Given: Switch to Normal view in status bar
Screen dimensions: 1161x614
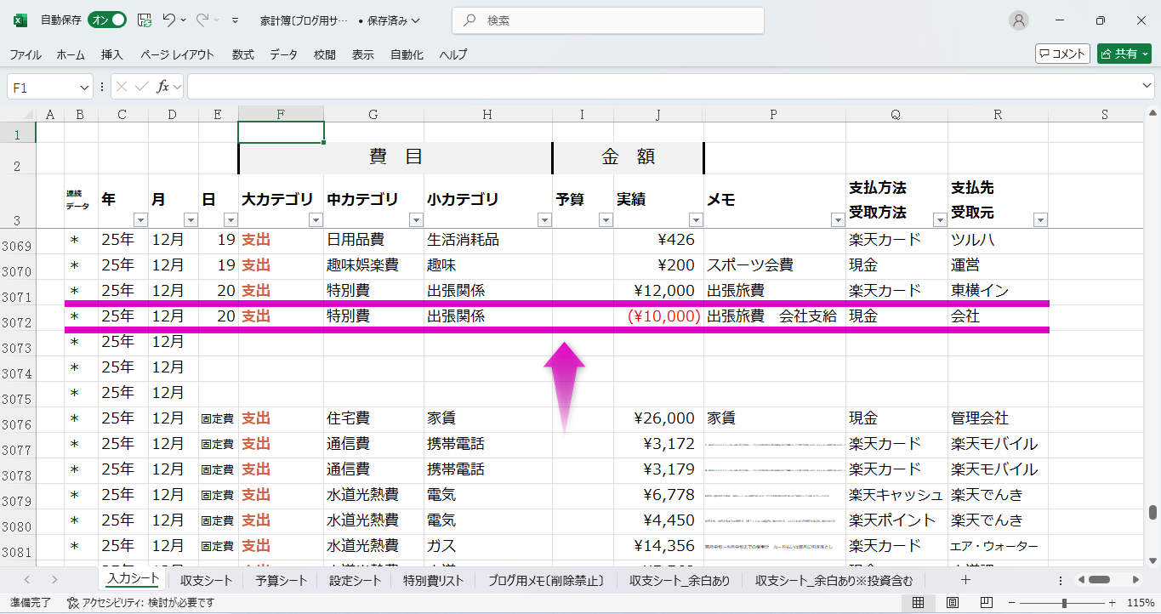Looking at the screenshot, I should pyautogui.click(x=918, y=603).
